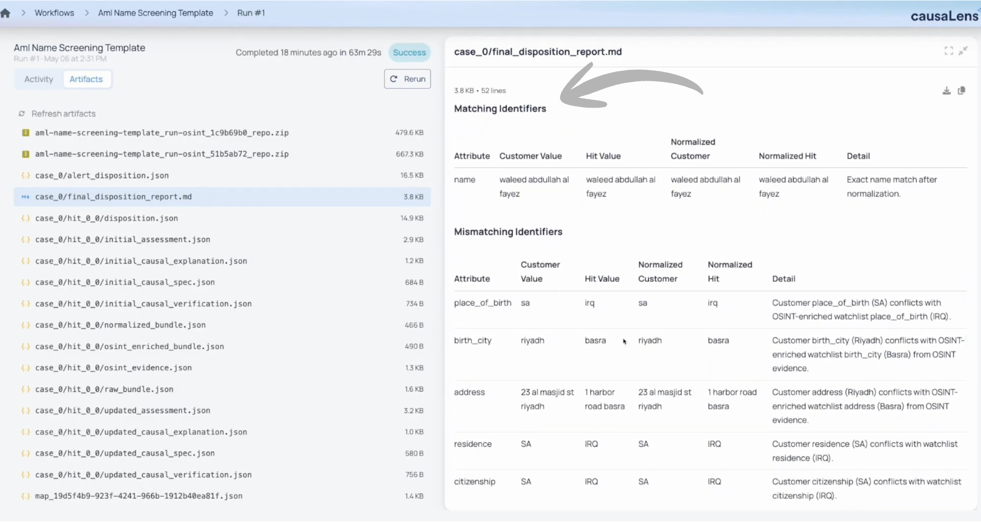Image resolution: width=981 pixels, height=524 pixels.
Task: Open Aml Name Screening Template breadcrumb
Action: tap(156, 13)
